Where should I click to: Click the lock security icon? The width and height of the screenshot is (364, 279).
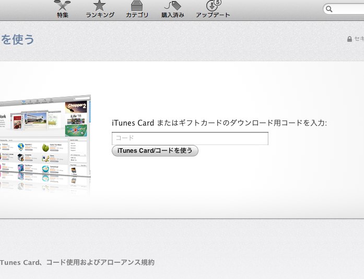349,39
